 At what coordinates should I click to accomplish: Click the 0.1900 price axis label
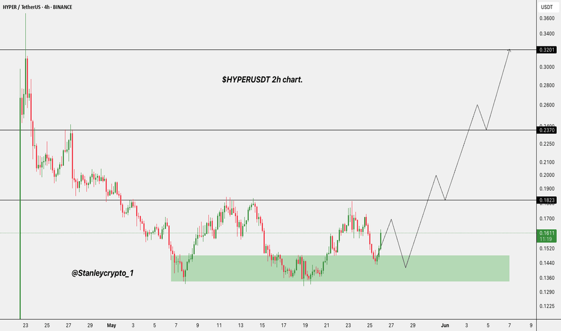click(x=547, y=188)
